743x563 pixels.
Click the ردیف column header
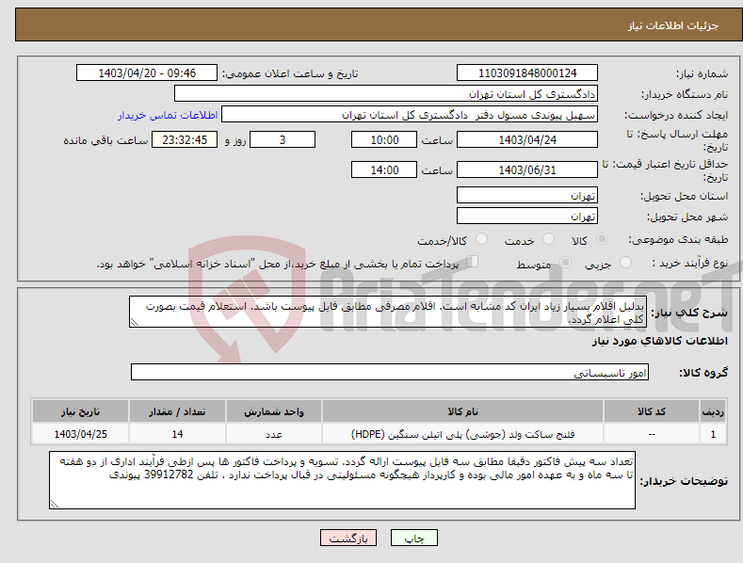point(713,411)
